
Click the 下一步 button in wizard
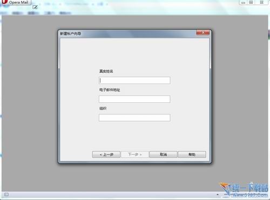click(134, 154)
